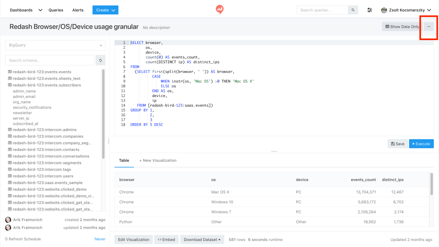
Task: Click Arik Fraimovich's avatar on the created row
Action: pyautogui.click(x=8, y=220)
